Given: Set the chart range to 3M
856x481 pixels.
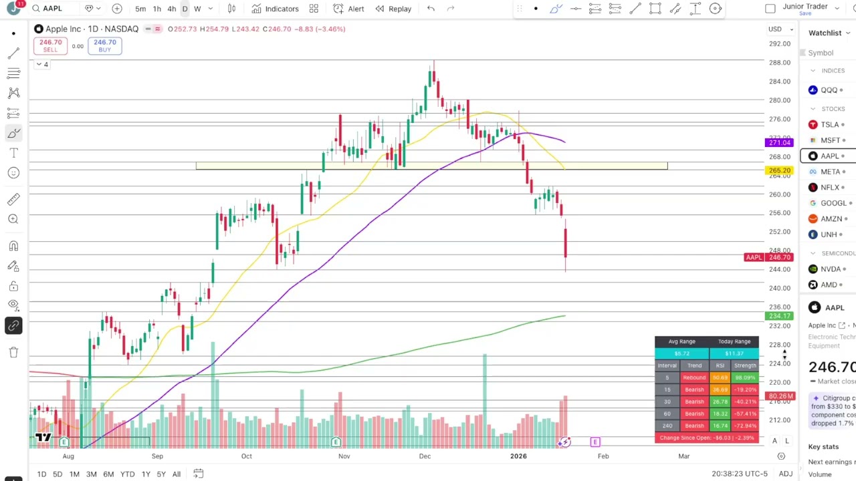Looking at the screenshot, I should click(91, 474).
